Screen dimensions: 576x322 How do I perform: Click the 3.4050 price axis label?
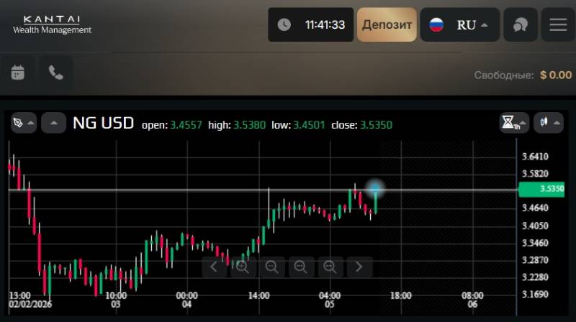(535, 226)
